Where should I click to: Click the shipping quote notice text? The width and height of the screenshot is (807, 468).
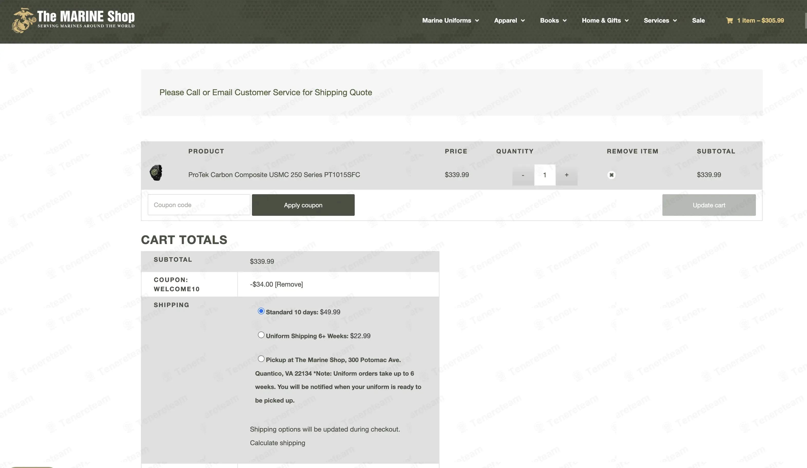point(266,92)
